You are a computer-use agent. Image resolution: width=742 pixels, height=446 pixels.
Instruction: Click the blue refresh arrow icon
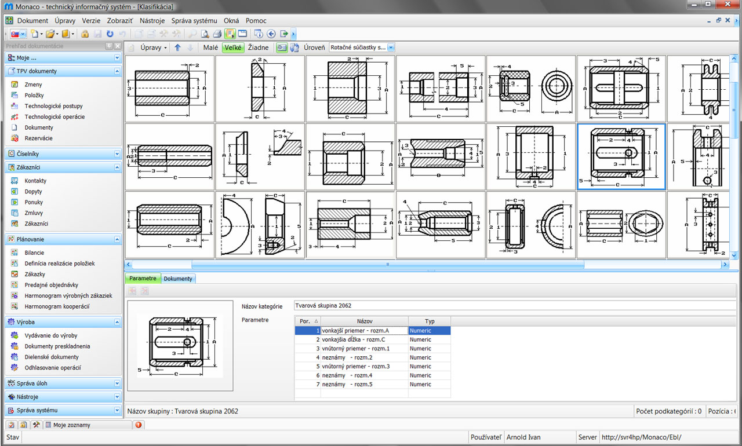[110, 34]
